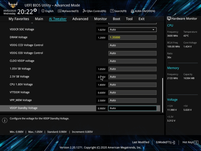Open the Exit tab
Image resolution: width=201 pixels, height=151 pixels.
[x=141, y=19]
